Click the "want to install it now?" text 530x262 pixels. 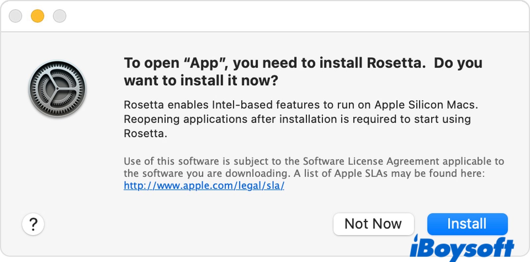(x=201, y=80)
